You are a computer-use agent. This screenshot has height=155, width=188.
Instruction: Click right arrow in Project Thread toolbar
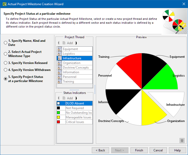[x=76, y=43]
